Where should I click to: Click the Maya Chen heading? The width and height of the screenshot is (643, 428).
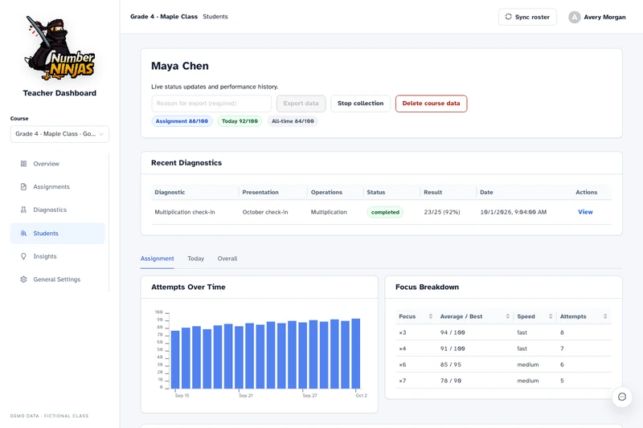point(180,66)
